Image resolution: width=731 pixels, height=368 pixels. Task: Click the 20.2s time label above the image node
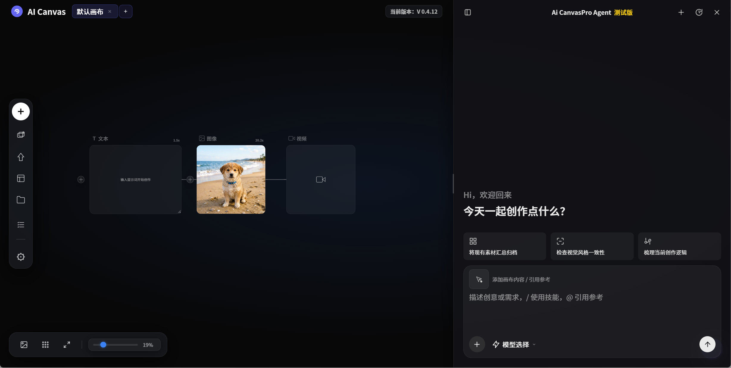click(x=259, y=140)
